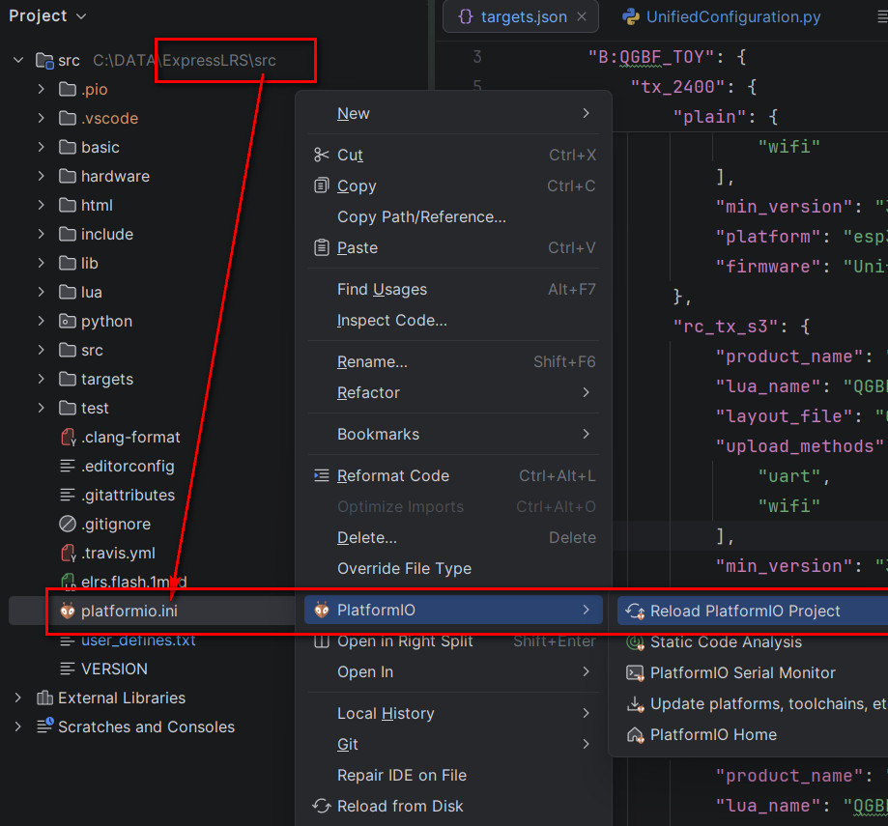Click the Reload from Disk icon
This screenshot has height=826, width=888.
[321, 806]
